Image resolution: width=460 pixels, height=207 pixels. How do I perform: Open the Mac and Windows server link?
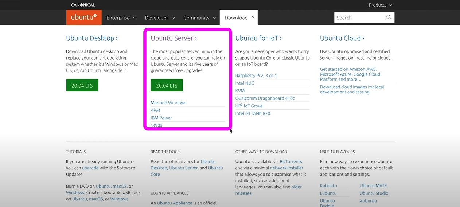tap(168, 103)
